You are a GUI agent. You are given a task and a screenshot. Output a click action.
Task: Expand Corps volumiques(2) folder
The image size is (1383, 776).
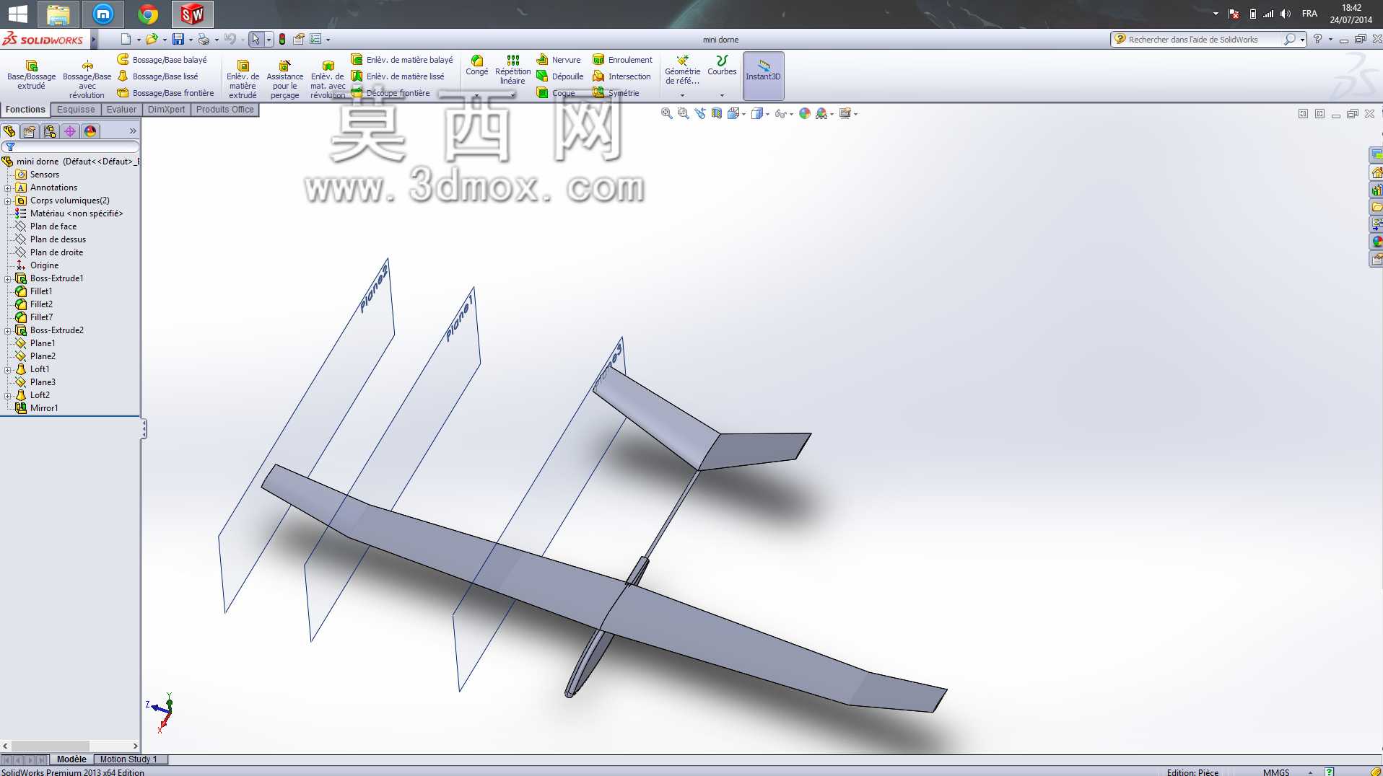[x=8, y=200]
